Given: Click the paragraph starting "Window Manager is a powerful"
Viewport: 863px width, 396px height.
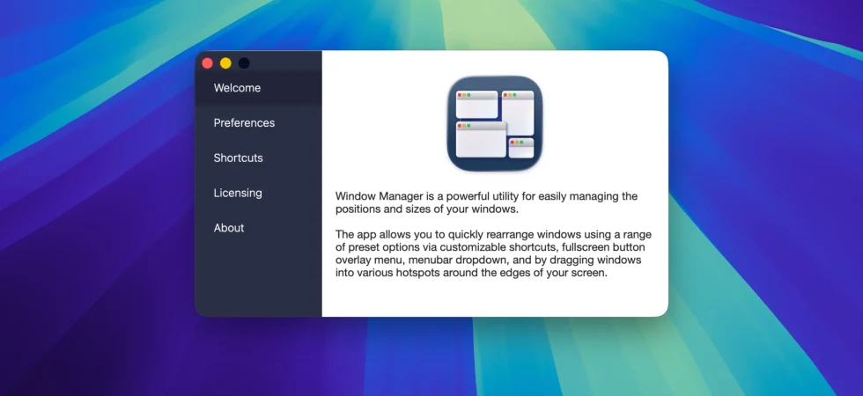Looking at the screenshot, I should point(486,203).
